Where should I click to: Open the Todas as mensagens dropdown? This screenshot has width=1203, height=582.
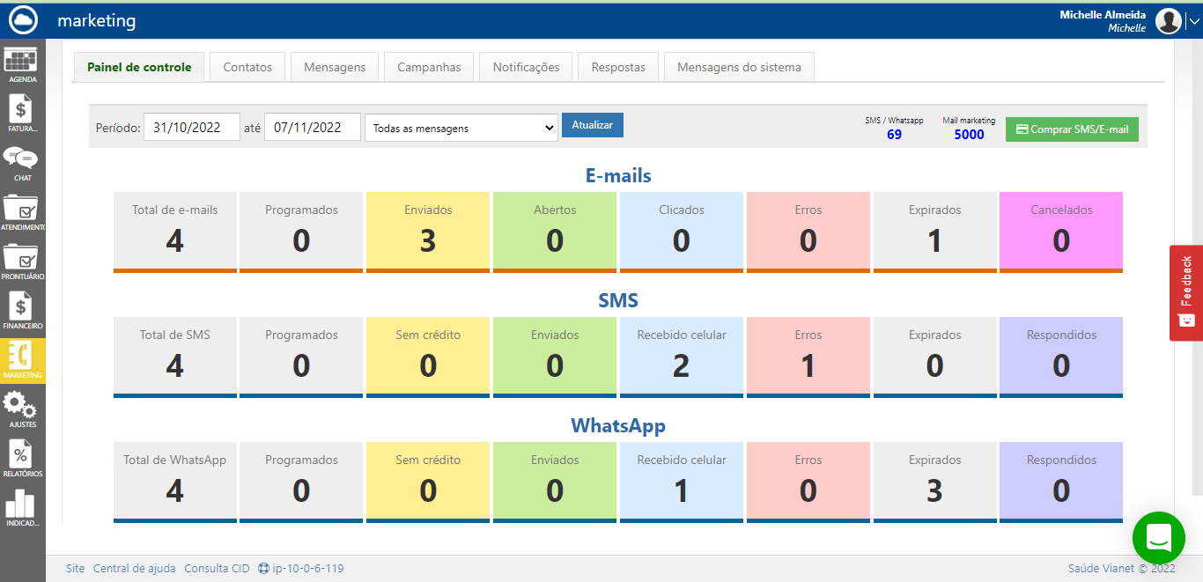[x=461, y=128]
